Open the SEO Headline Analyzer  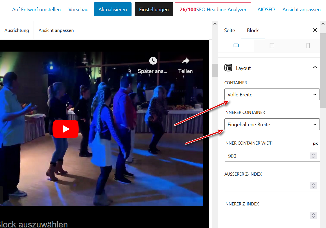213,9
